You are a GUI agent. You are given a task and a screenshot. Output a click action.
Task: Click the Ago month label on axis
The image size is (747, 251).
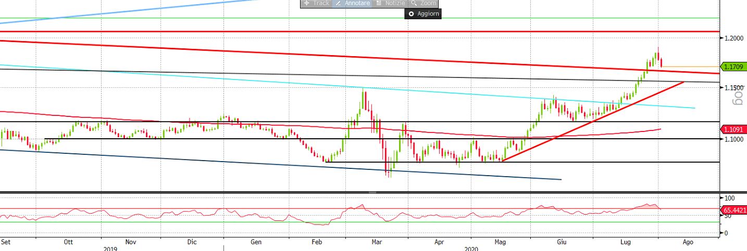coord(688,242)
